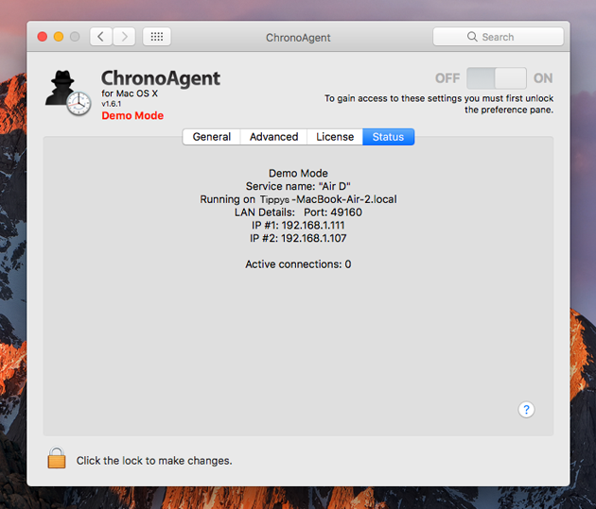The width and height of the screenshot is (596, 509).
Task: Focus the Search input field
Action: (x=498, y=37)
